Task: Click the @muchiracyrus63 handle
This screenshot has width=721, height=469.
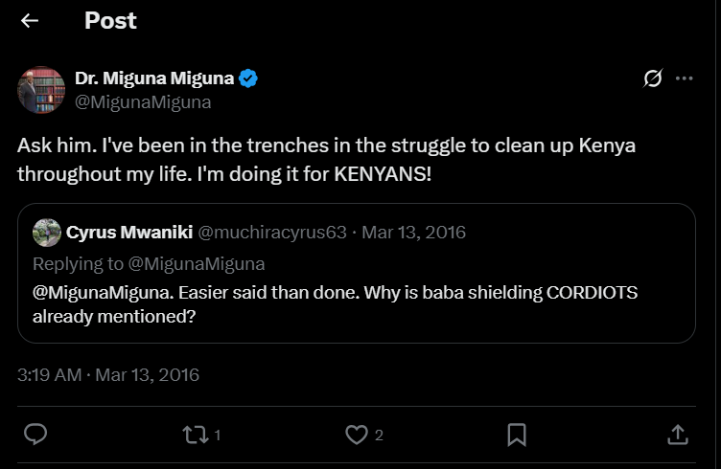Action: [x=273, y=233]
